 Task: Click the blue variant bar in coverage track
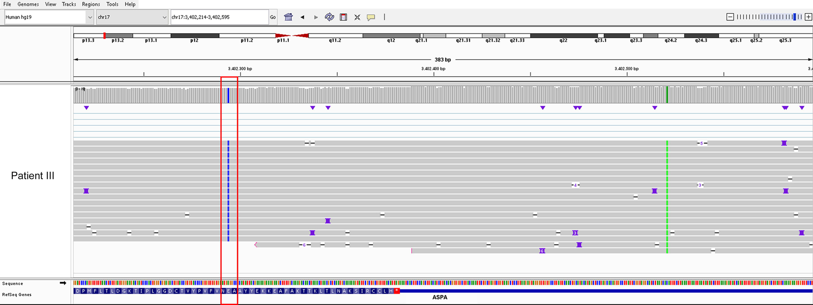[x=229, y=95]
